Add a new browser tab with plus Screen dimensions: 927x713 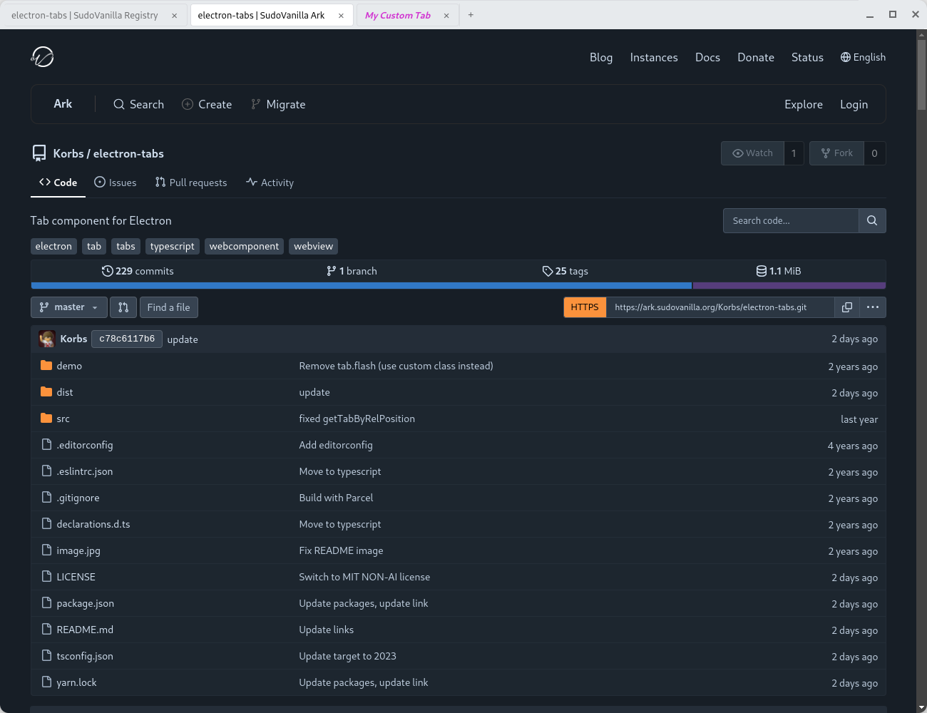[471, 15]
